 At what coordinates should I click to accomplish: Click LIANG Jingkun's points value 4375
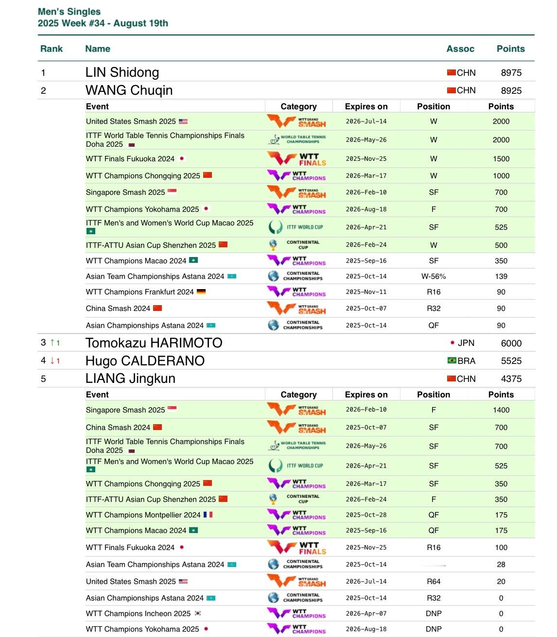[511, 379]
